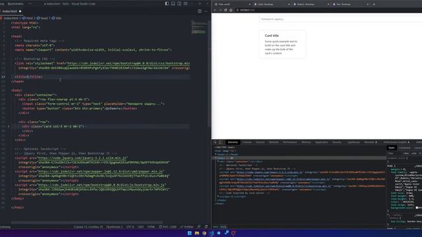This screenshot has width=422, height=237.
Task: Switch to DevTools Elements tab
Action: 233,142
